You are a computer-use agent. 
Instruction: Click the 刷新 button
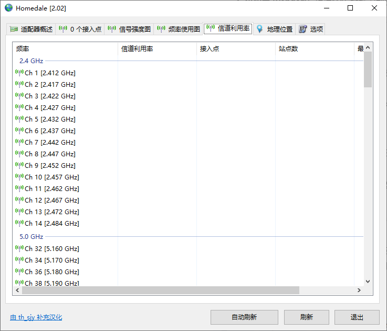(x=307, y=317)
